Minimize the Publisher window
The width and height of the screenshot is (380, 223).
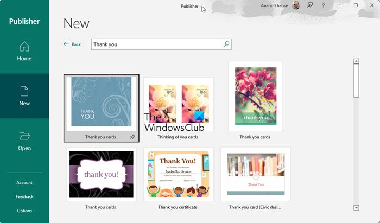(x=339, y=5)
